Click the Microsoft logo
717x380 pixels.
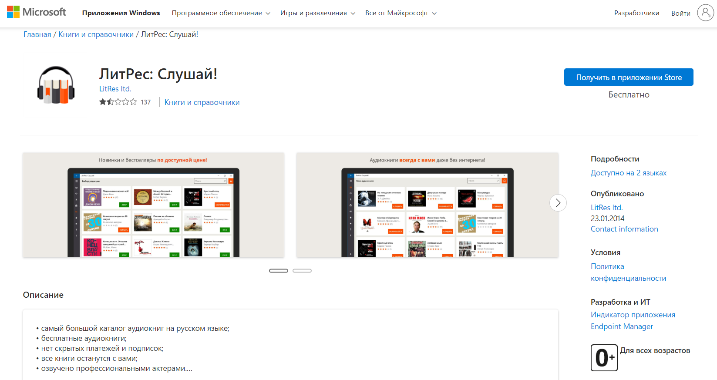coord(36,12)
